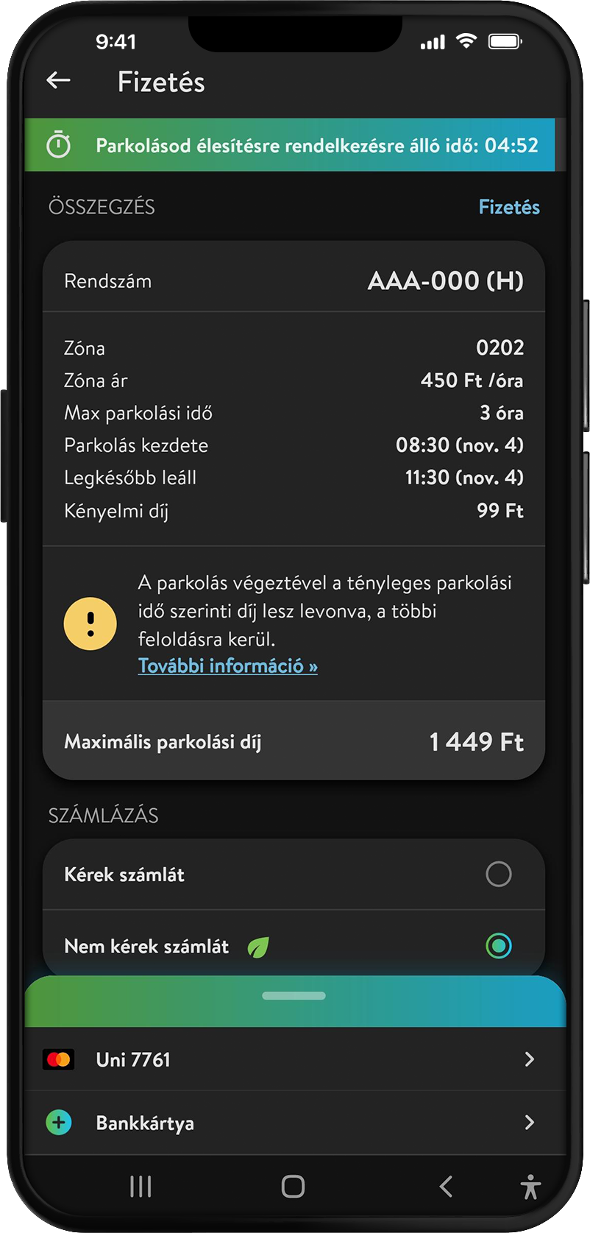The height and width of the screenshot is (1233, 590).
Task: Choose the Uni 7761 payment card row
Action: point(294,1060)
